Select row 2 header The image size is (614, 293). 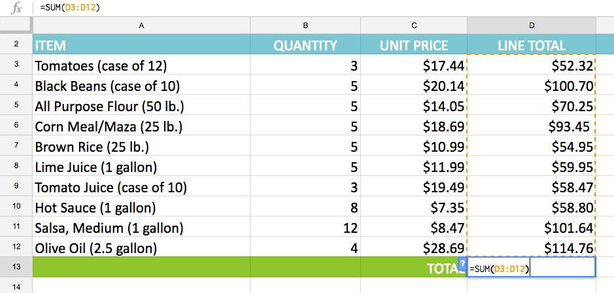pyautogui.click(x=16, y=46)
